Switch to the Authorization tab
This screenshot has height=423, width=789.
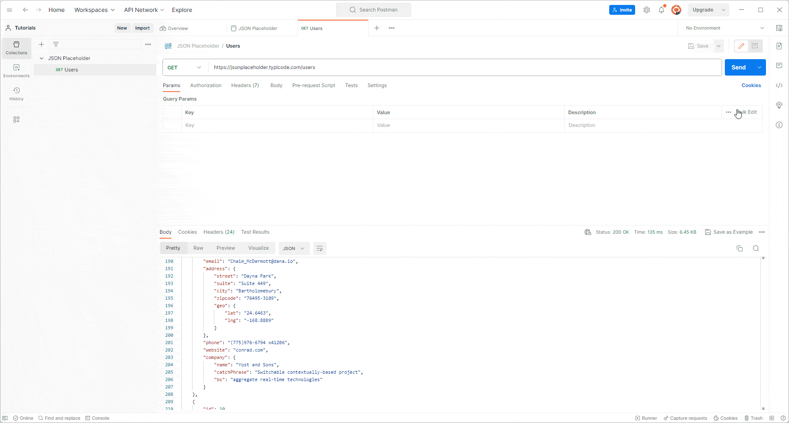tap(206, 85)
